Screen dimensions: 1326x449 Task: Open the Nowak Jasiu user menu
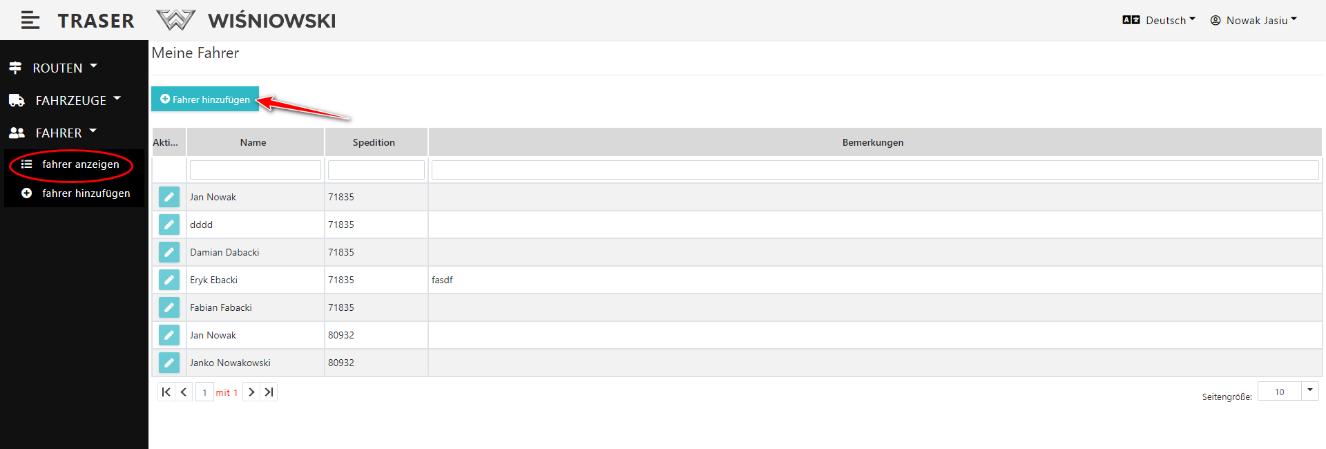click(1254, 21)
